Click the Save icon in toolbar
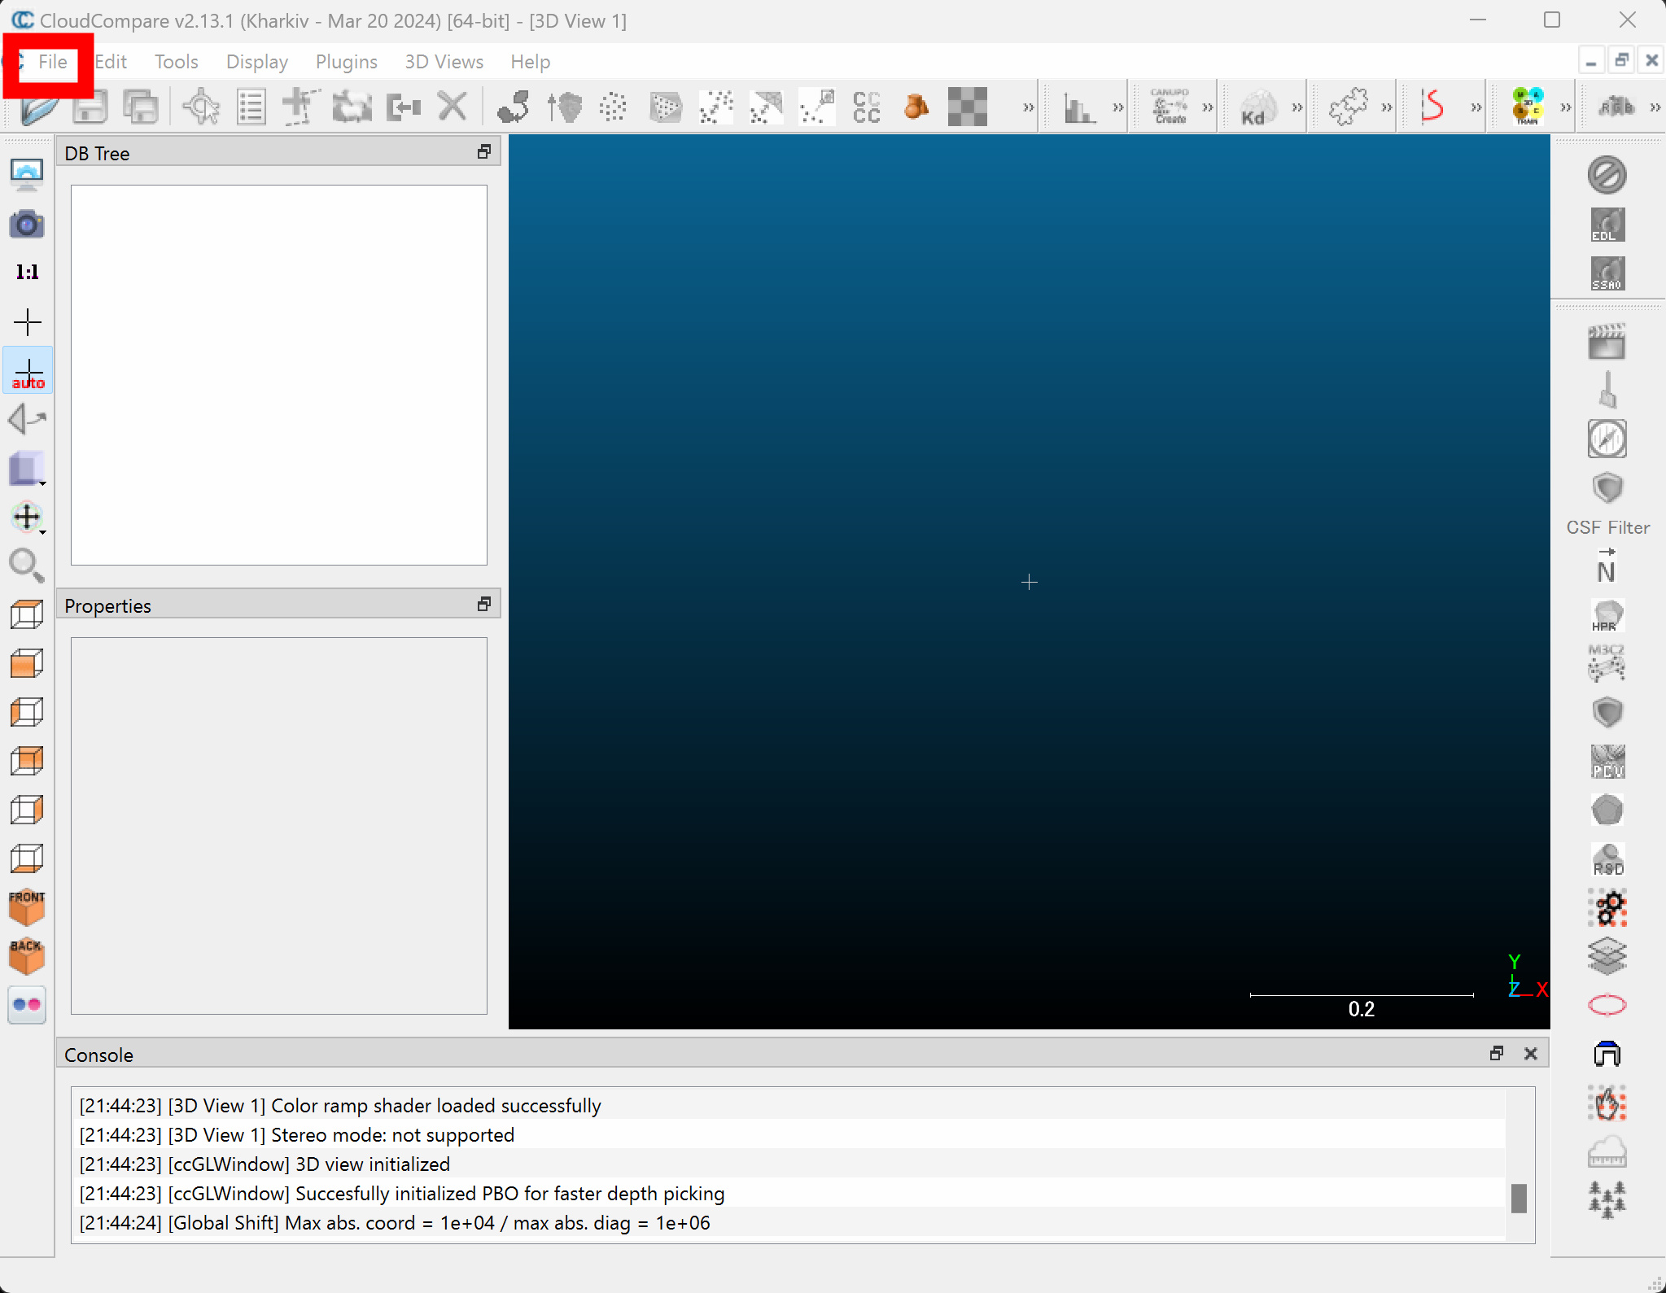The height and width of the screenshot is (1293, 1666). click(x=90, y=107)
